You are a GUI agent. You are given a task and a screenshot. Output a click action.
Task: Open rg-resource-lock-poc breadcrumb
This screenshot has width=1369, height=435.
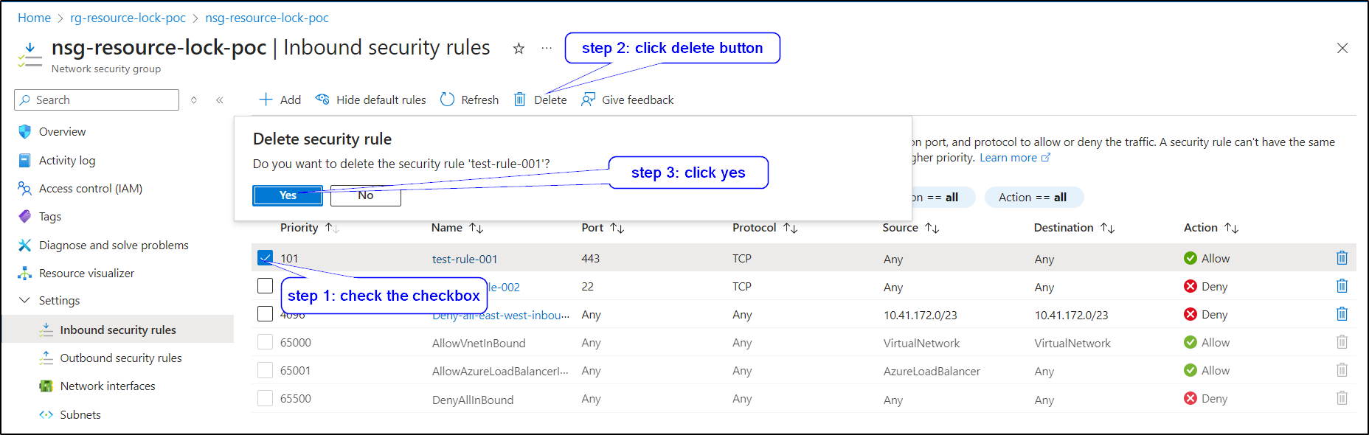[x=128, y=18]
